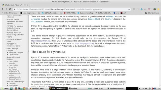This screenshot has height=90, width=161.
Task: Follow the OrderedDict class link
Action: click(x=94, y=19)
